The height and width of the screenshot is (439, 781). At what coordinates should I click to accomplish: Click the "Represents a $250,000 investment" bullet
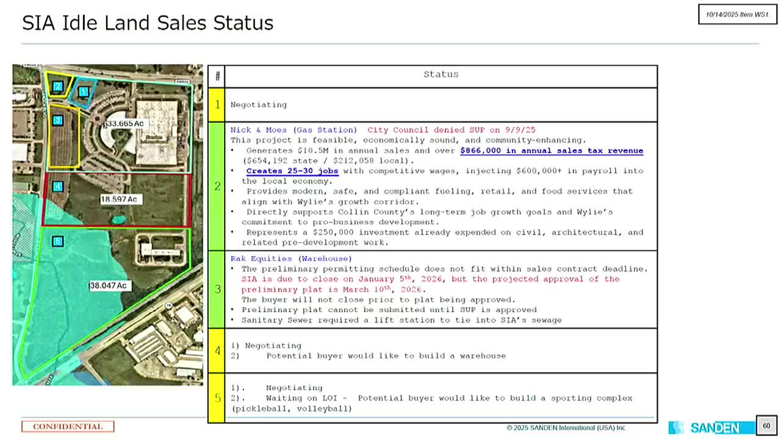click(437, 237)
